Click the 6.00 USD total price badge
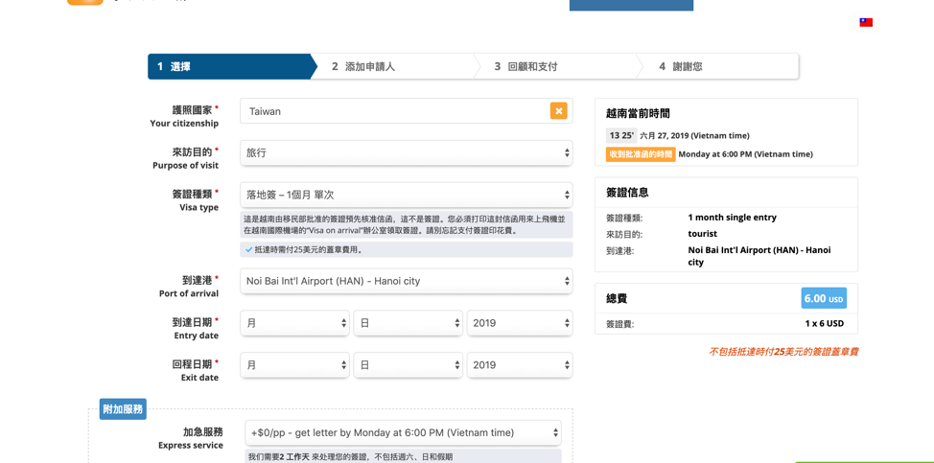Screen dimensions: 934x463 coord(824,298)
